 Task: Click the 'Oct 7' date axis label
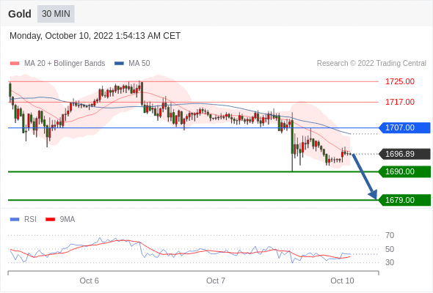coord(216,281)
